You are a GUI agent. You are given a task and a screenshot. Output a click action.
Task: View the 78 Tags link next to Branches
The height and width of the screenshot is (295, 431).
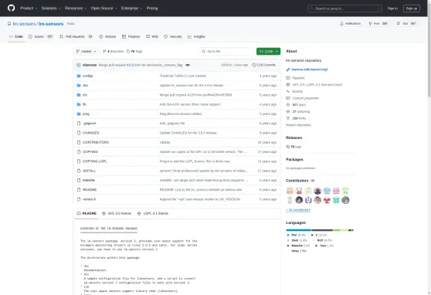point(134,52)
